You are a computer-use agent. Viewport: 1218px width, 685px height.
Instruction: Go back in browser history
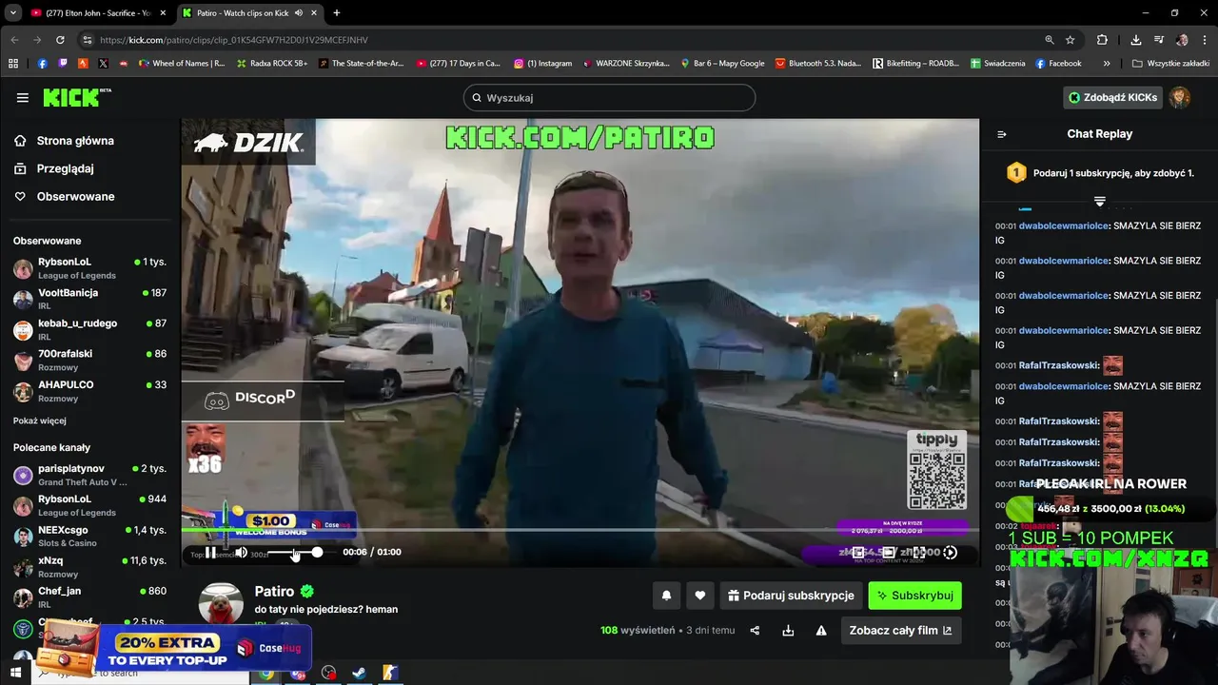14,40
